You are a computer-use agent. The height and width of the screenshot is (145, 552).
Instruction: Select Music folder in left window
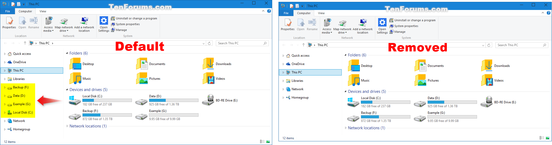80,78
